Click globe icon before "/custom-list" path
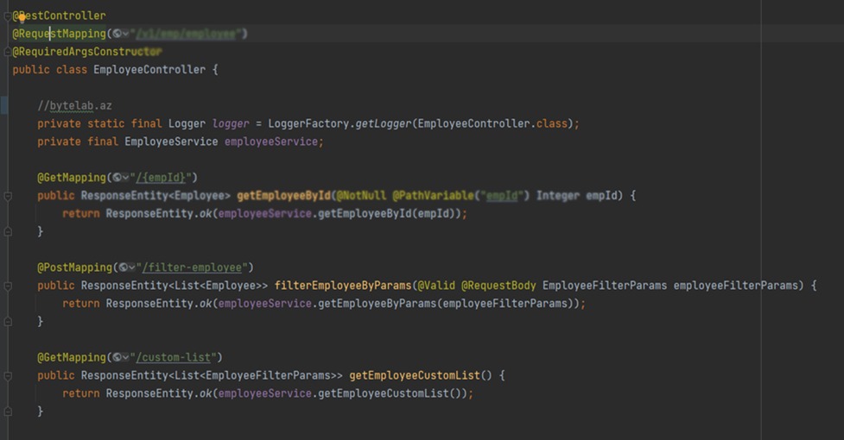This screenshot has height=440, width=844. tap(117, 357)
